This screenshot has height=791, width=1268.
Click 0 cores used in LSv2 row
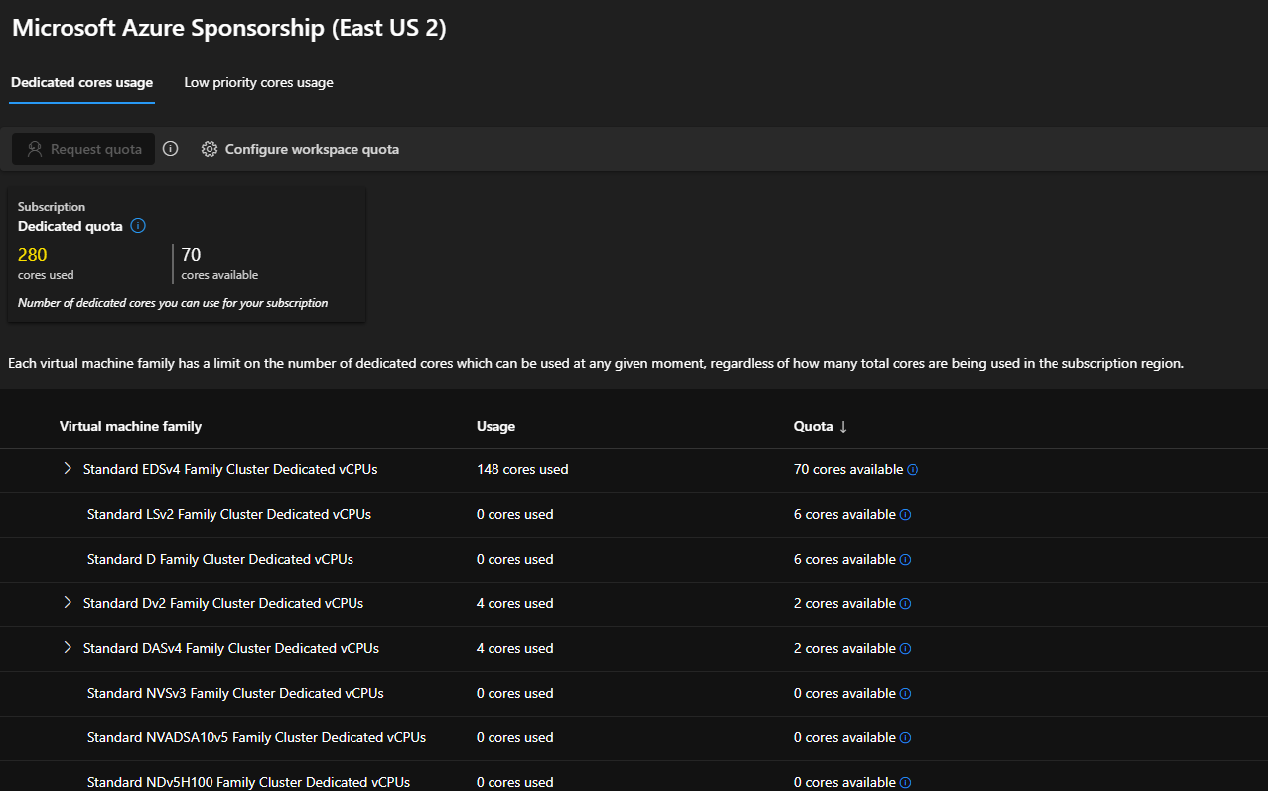click(x=514, y=514)
